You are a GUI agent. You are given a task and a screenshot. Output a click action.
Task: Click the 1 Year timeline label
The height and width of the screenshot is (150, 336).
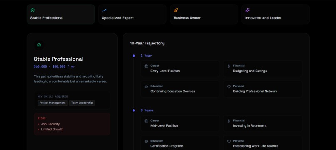146,56
